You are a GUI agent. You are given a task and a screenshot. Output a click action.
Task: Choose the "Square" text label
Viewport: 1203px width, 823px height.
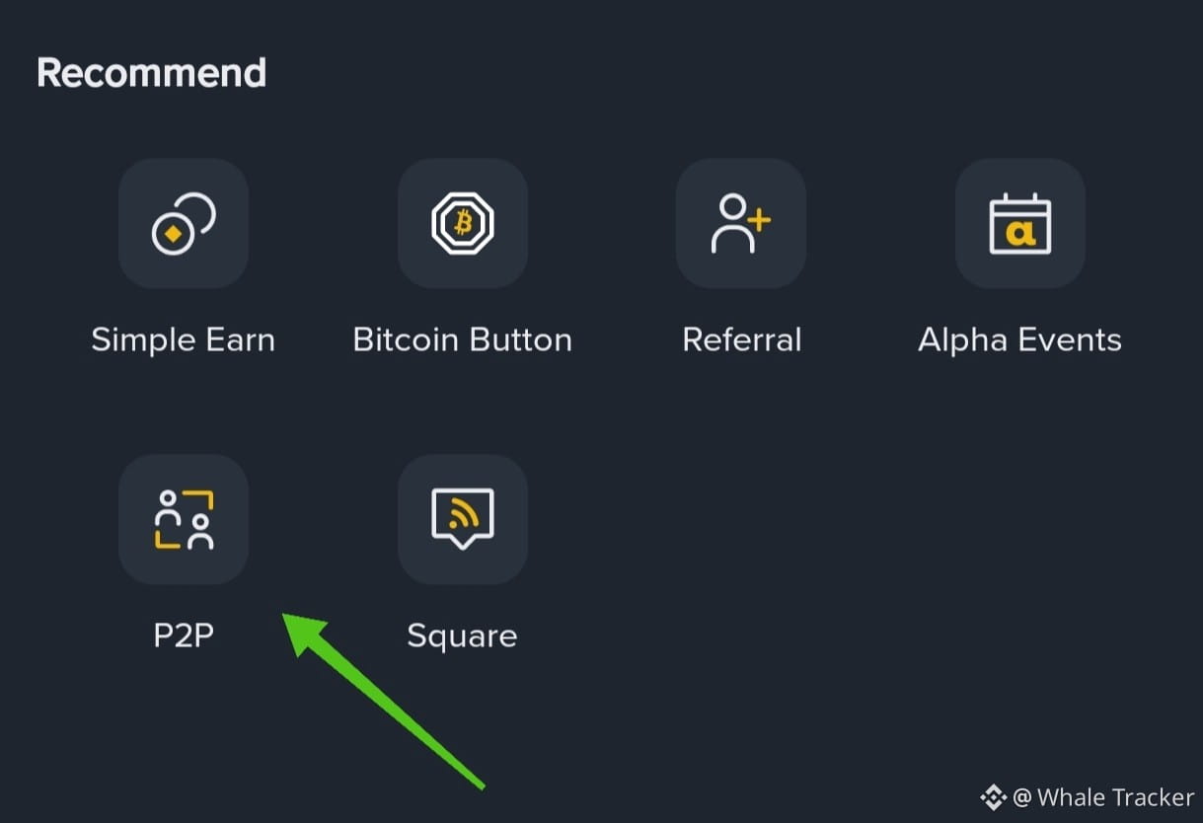pos(462,636)
